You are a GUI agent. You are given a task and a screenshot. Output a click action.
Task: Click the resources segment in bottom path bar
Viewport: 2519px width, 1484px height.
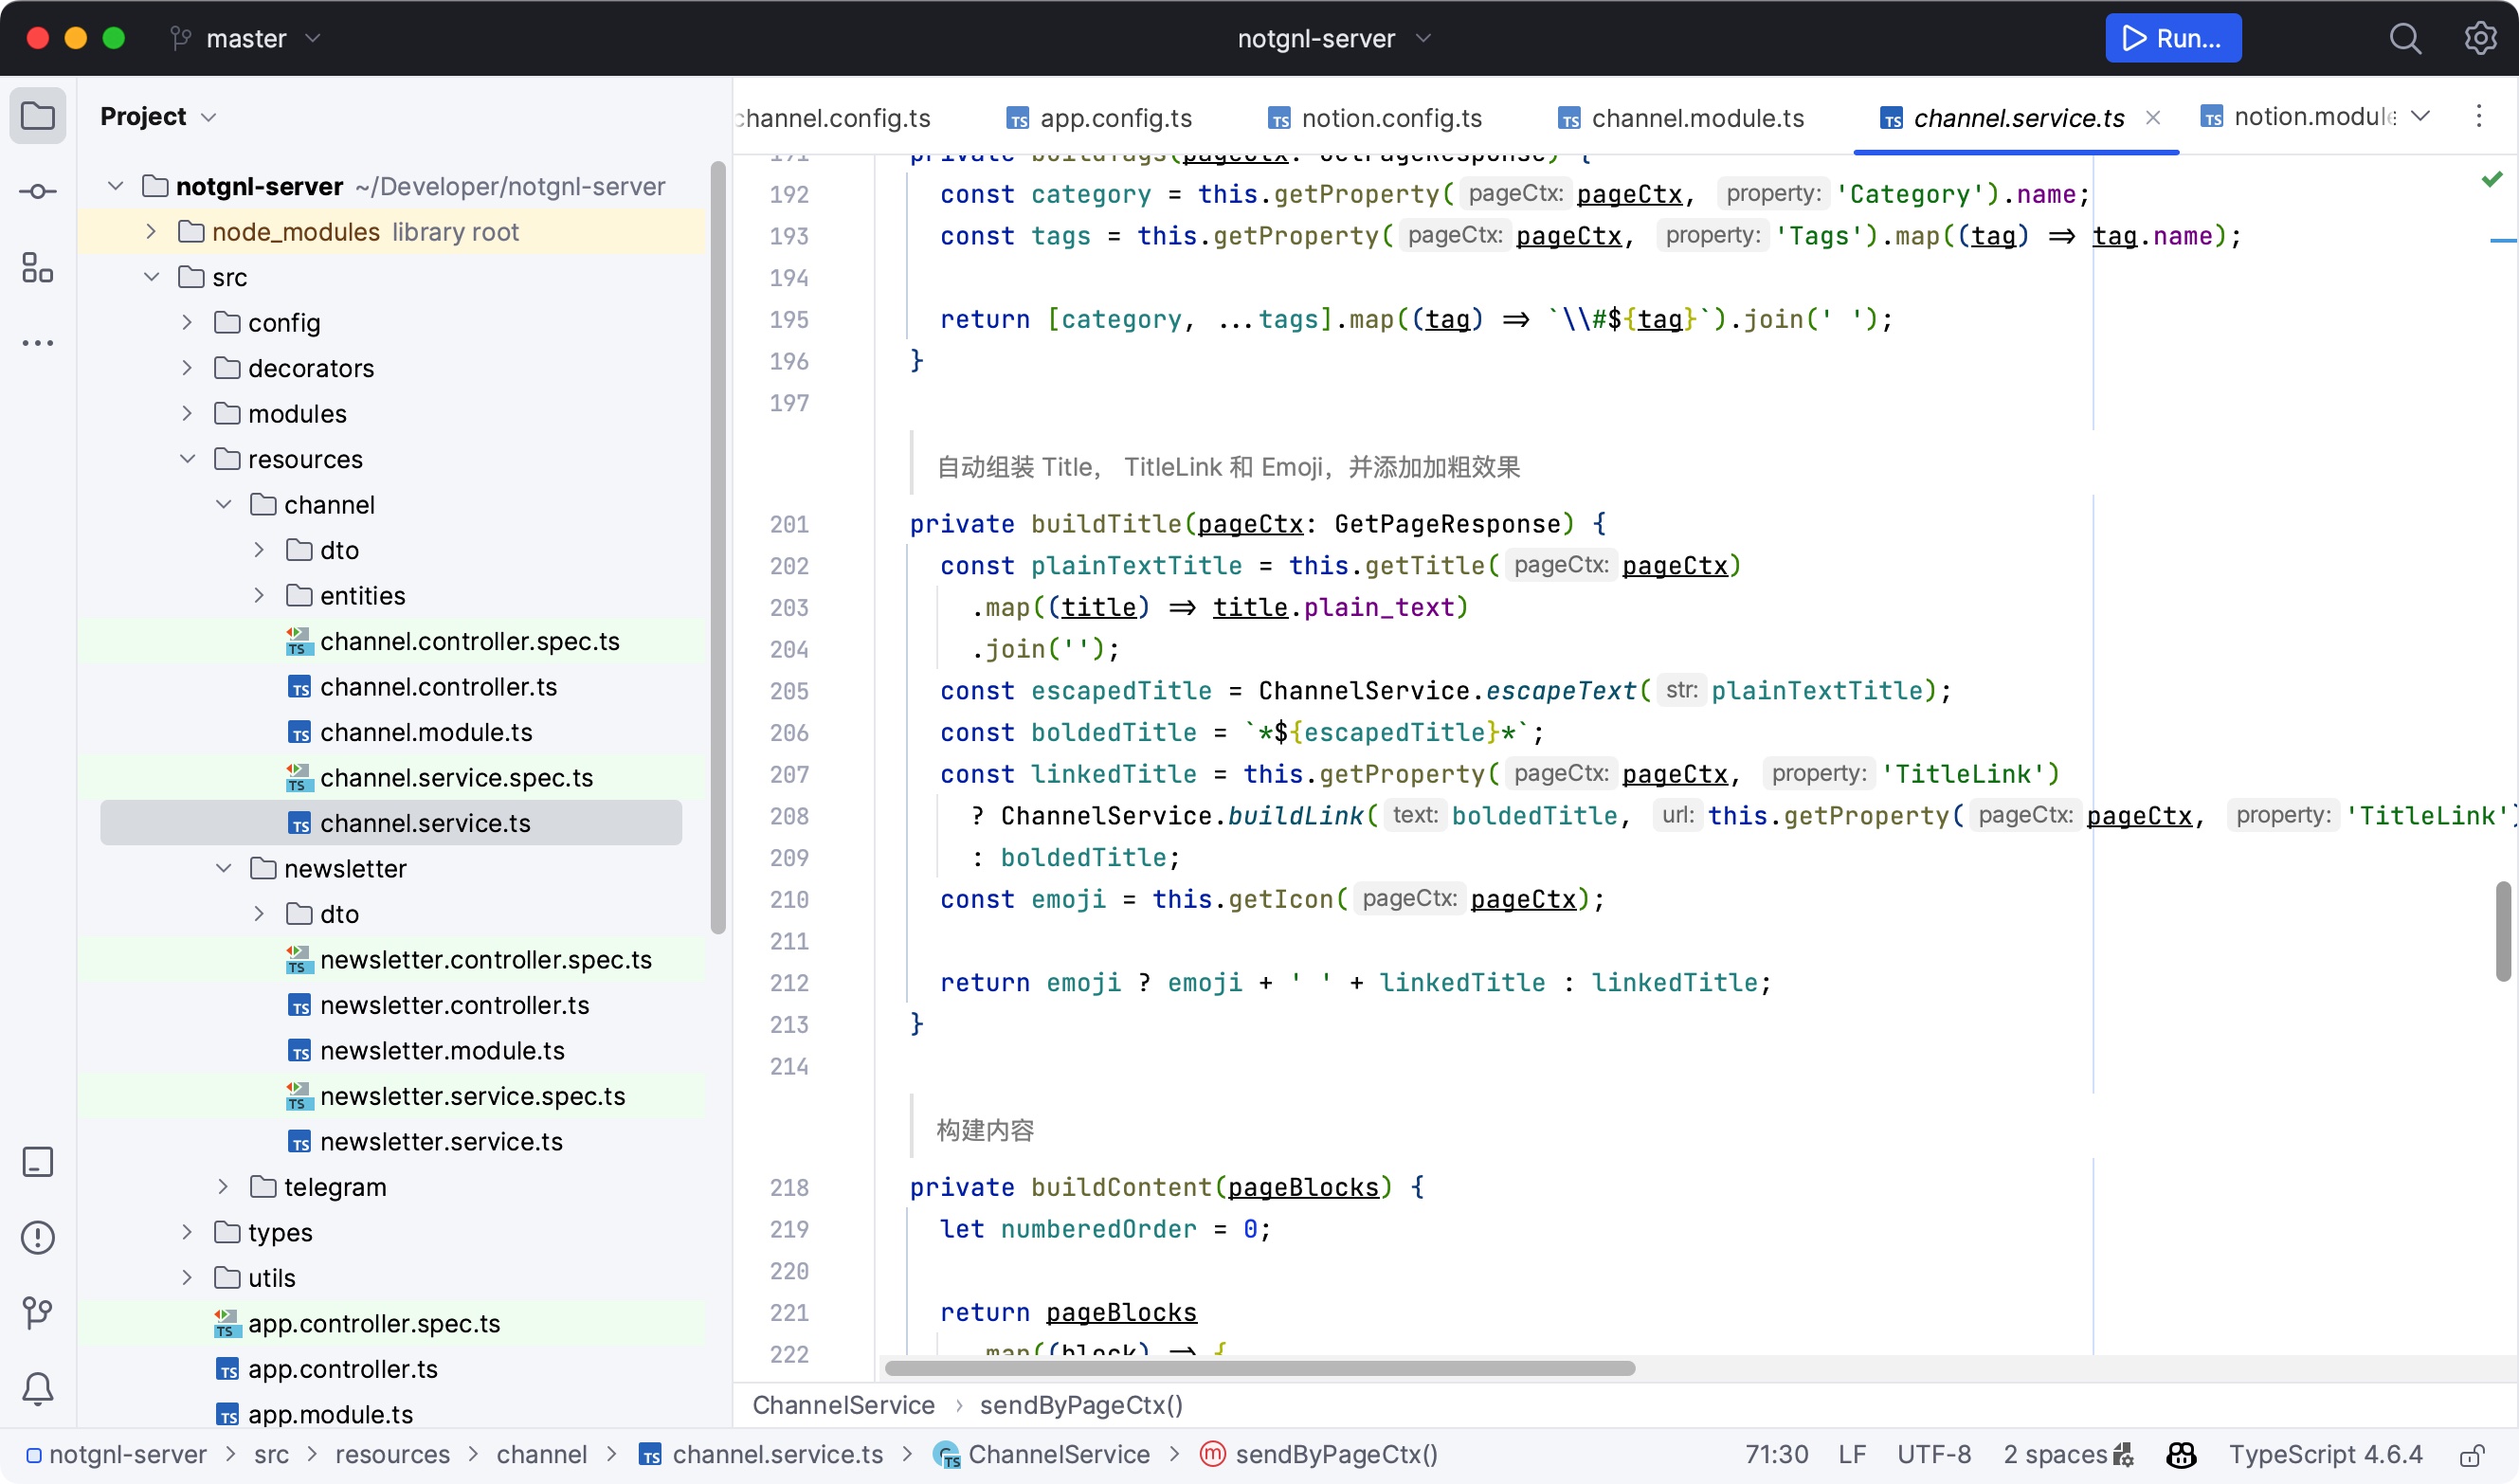(392, 1455)
